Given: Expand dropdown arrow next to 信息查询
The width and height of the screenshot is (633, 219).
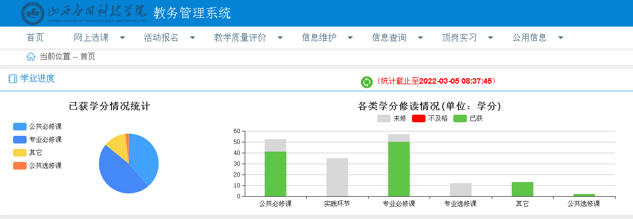Looking at the screenshot, I should coord(420,38).
